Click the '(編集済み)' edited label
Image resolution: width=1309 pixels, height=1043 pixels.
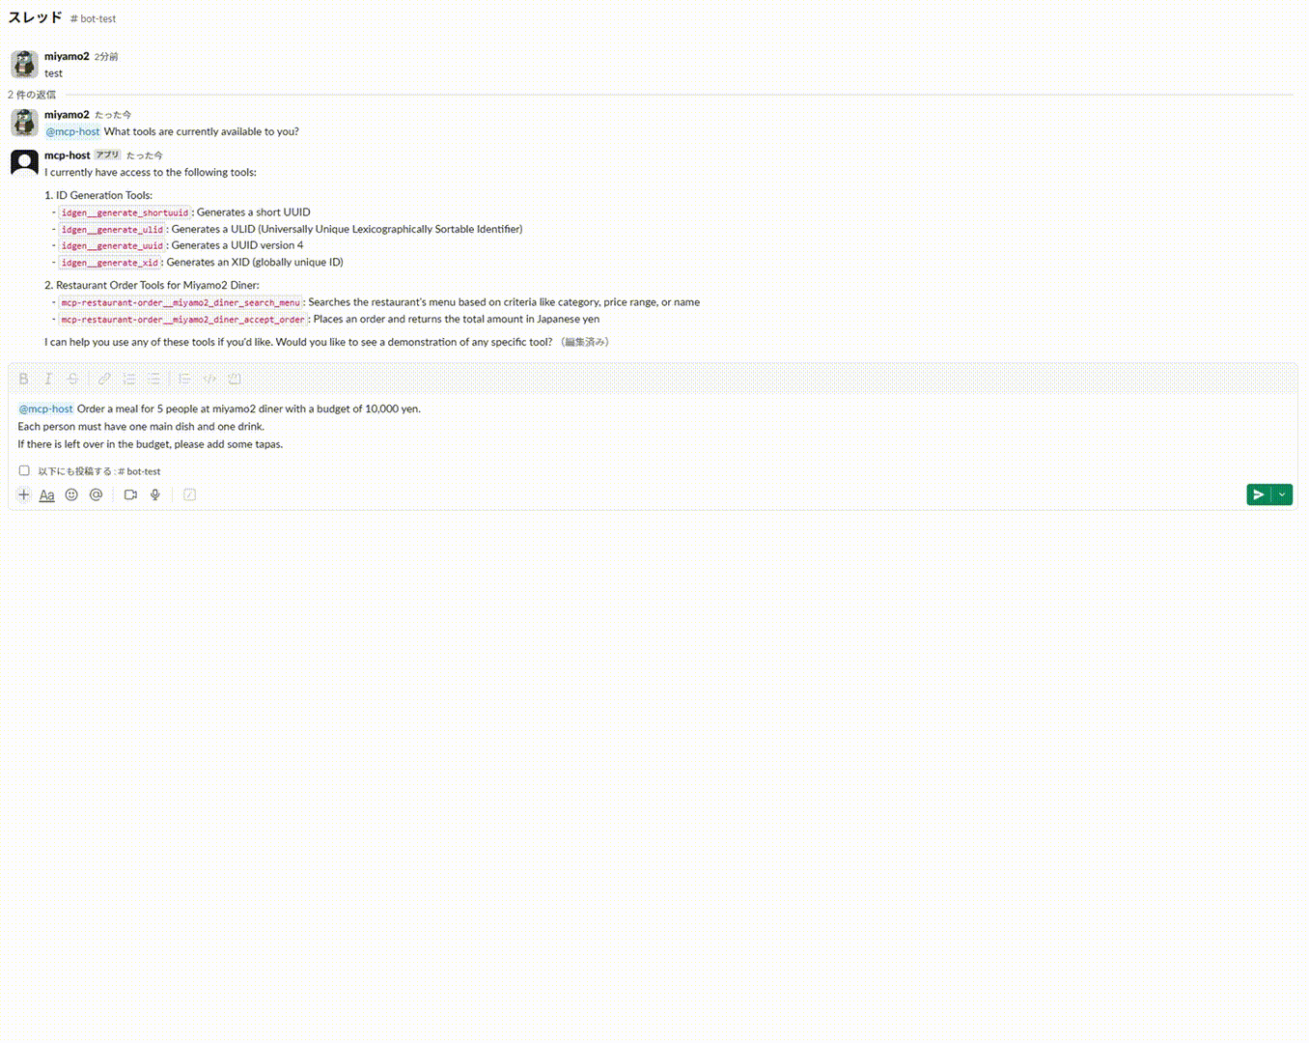tap(584, 343)
